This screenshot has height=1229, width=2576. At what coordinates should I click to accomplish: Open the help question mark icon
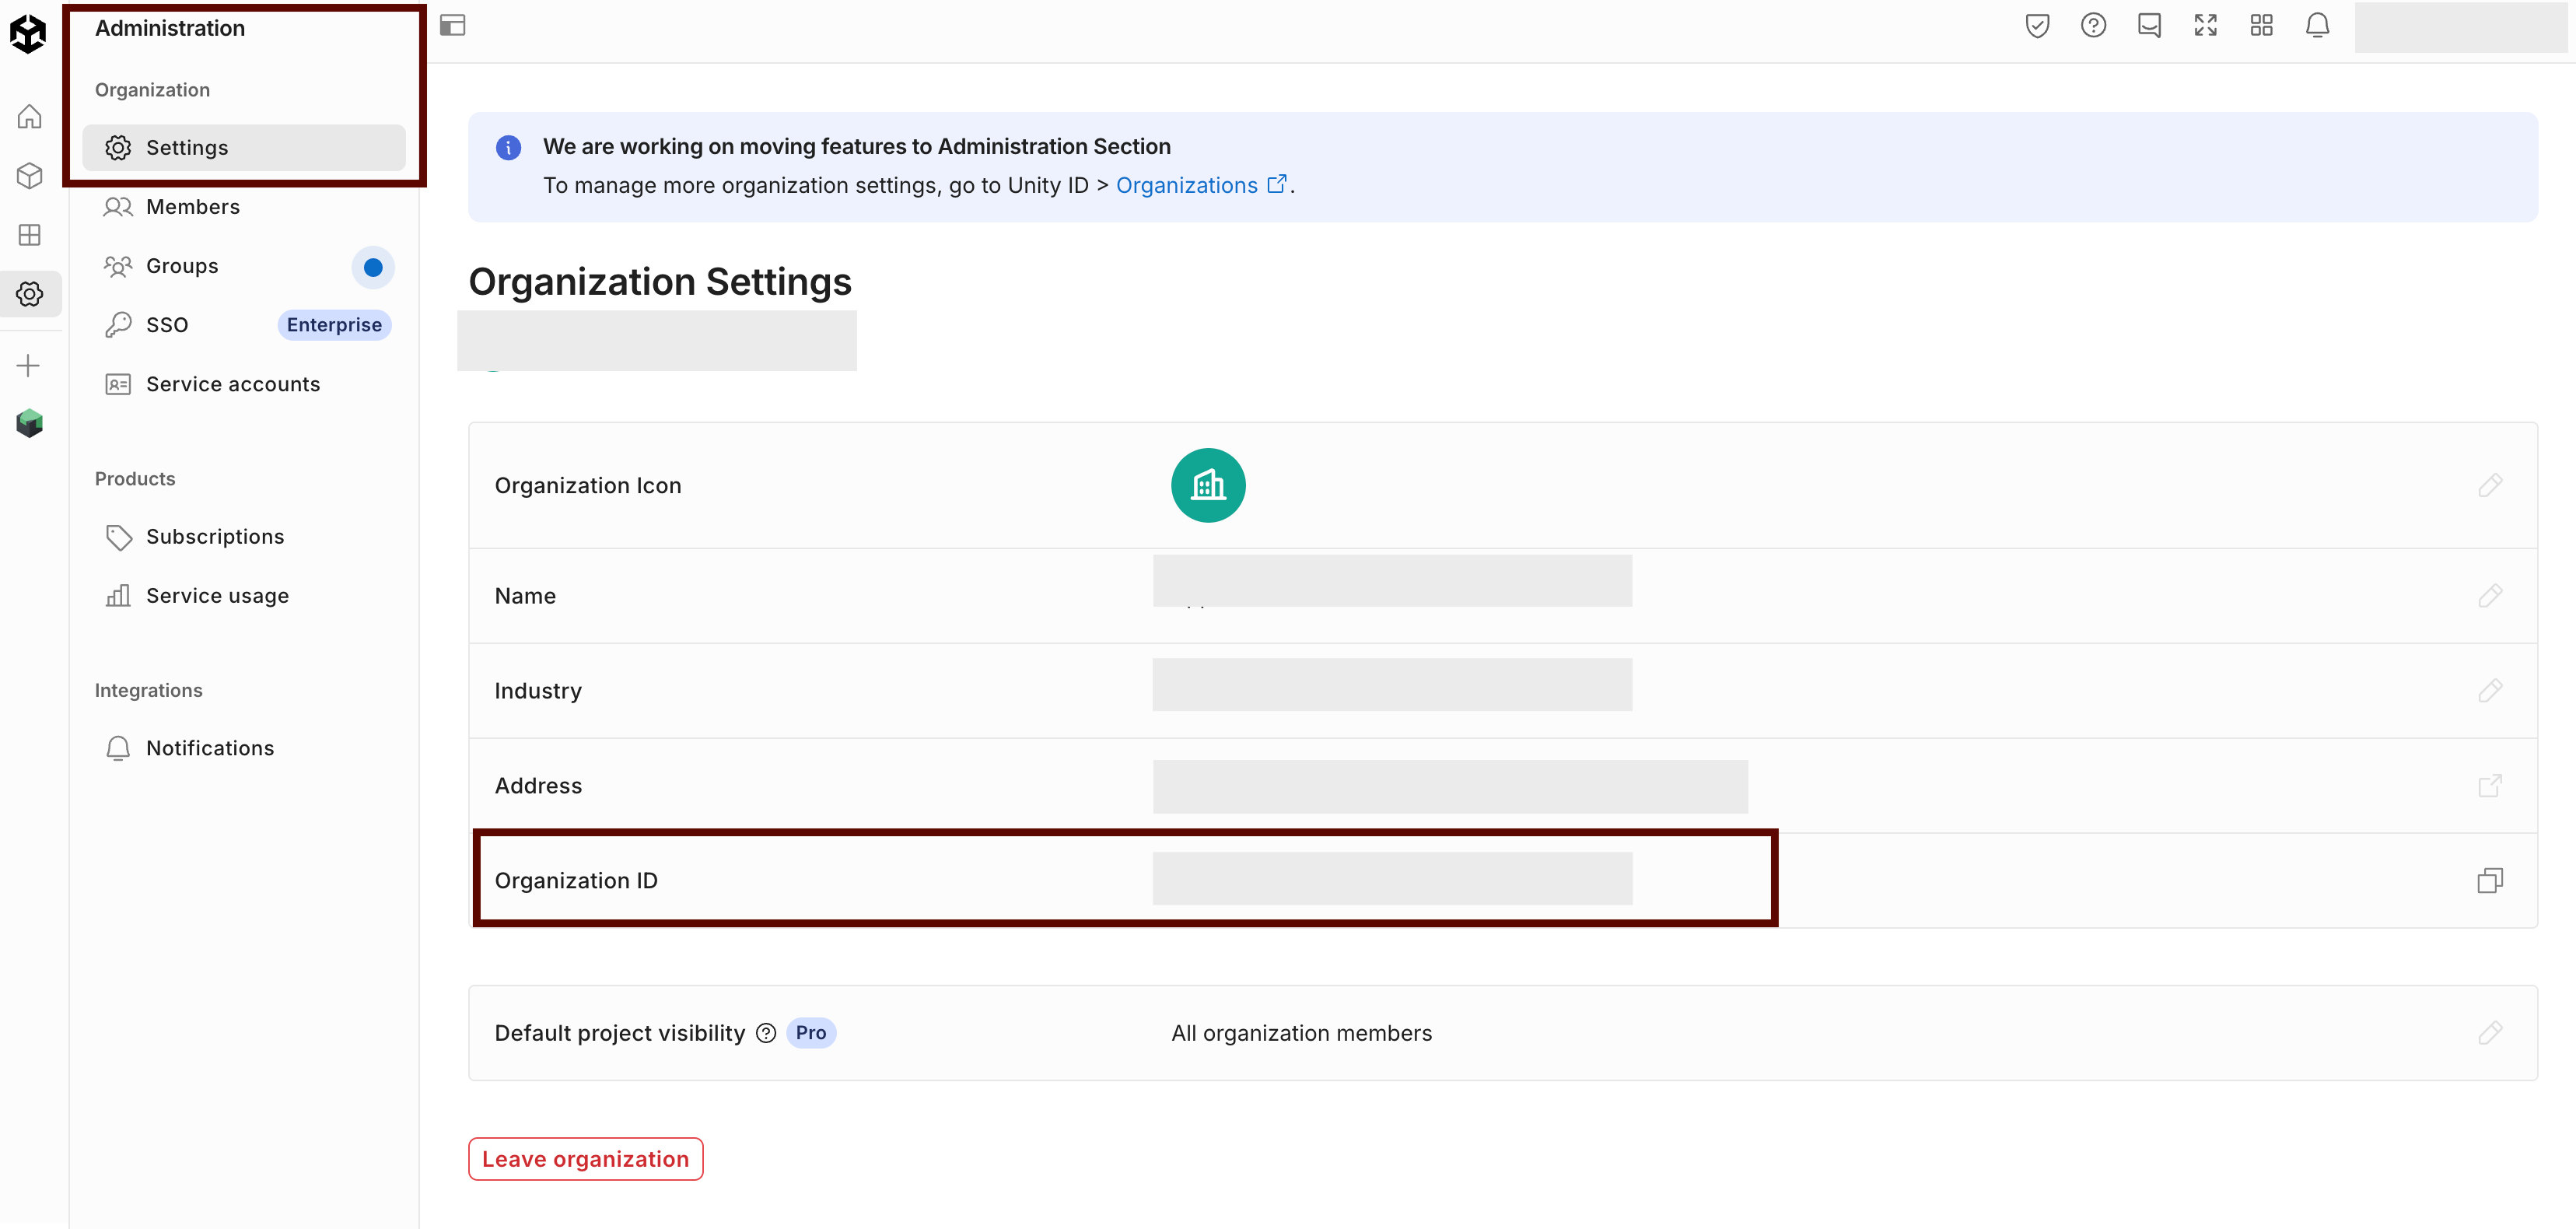click(2093, 26)
